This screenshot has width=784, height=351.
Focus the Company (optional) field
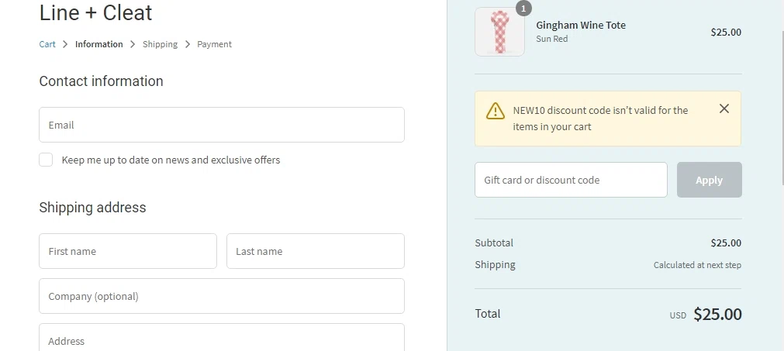(222, 296)
